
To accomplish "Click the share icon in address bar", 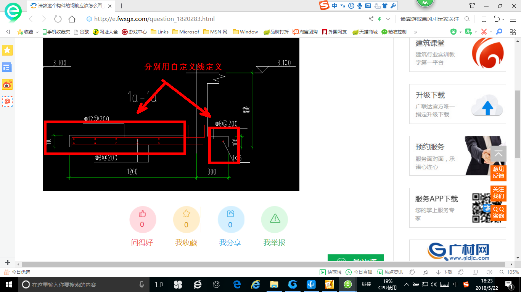I will click(371, 19).
